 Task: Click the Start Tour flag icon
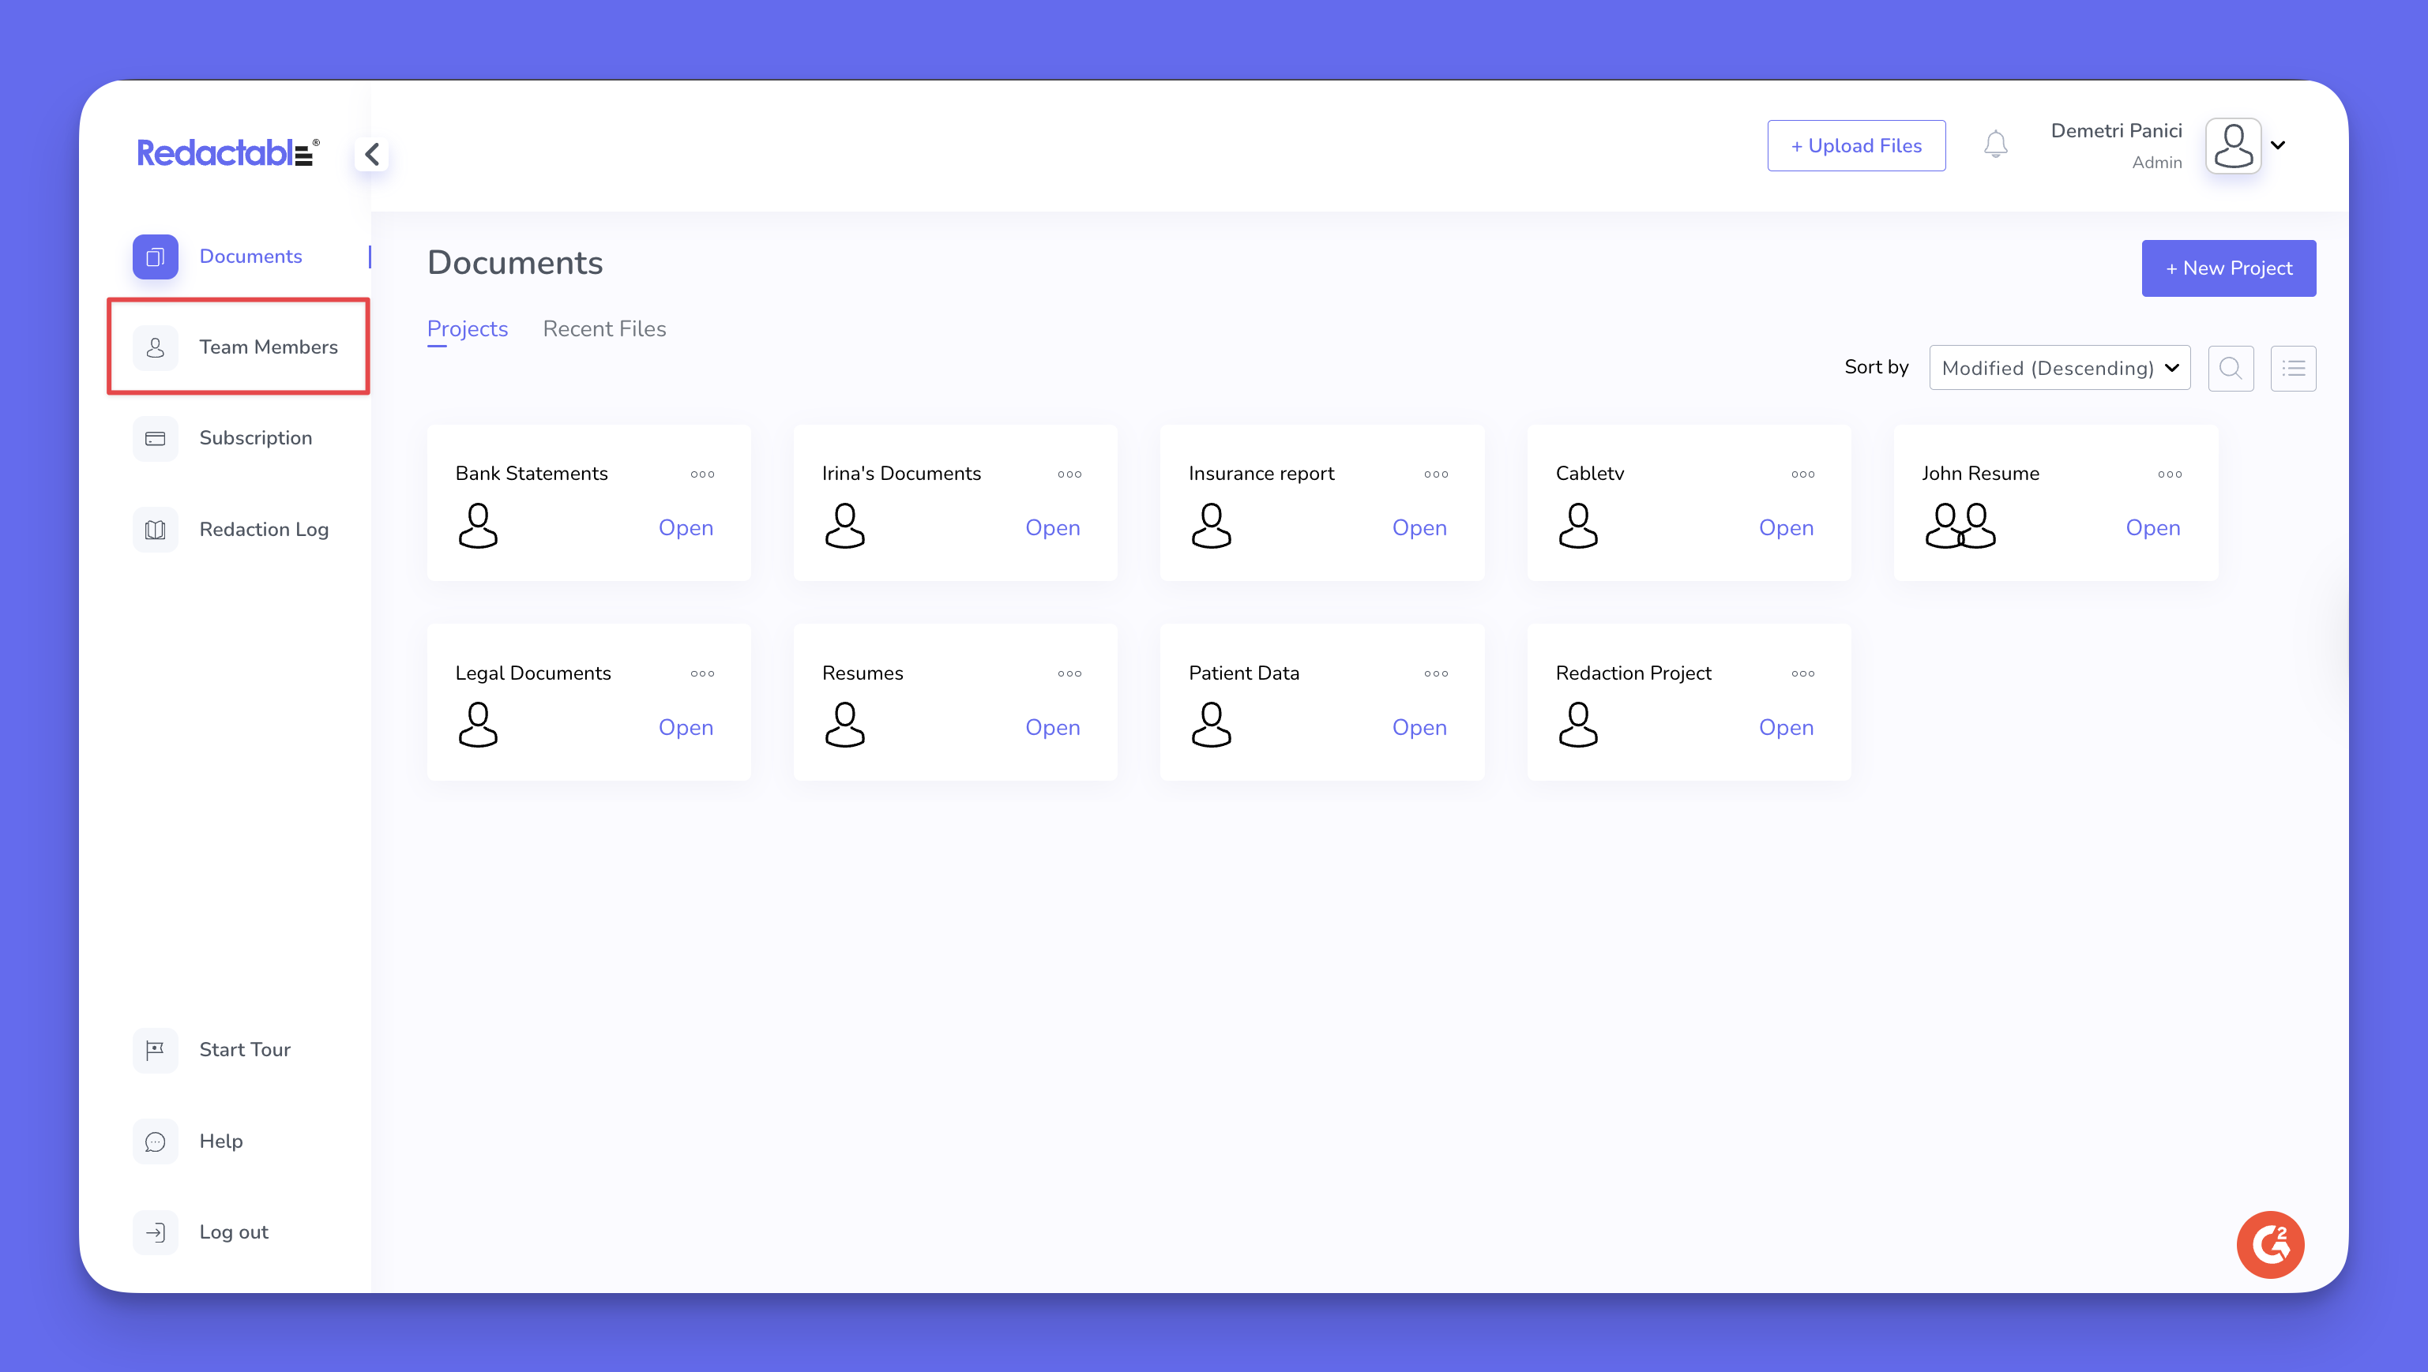point(156,1050)
